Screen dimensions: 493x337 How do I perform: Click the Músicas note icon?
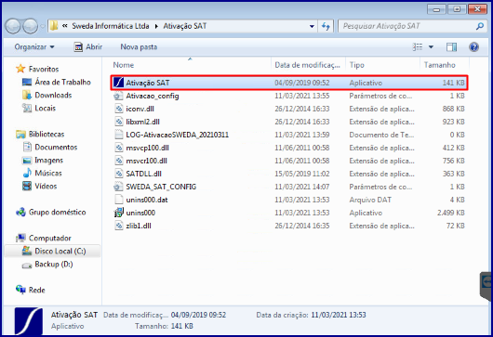click(x=27, y=173)
